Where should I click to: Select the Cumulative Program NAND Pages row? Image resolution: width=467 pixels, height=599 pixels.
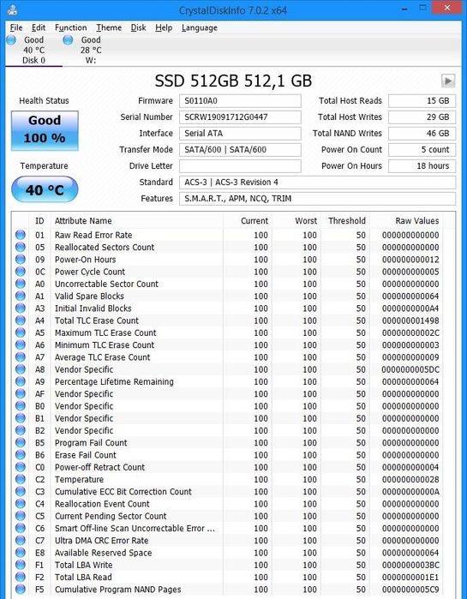(x=228, y=590)
